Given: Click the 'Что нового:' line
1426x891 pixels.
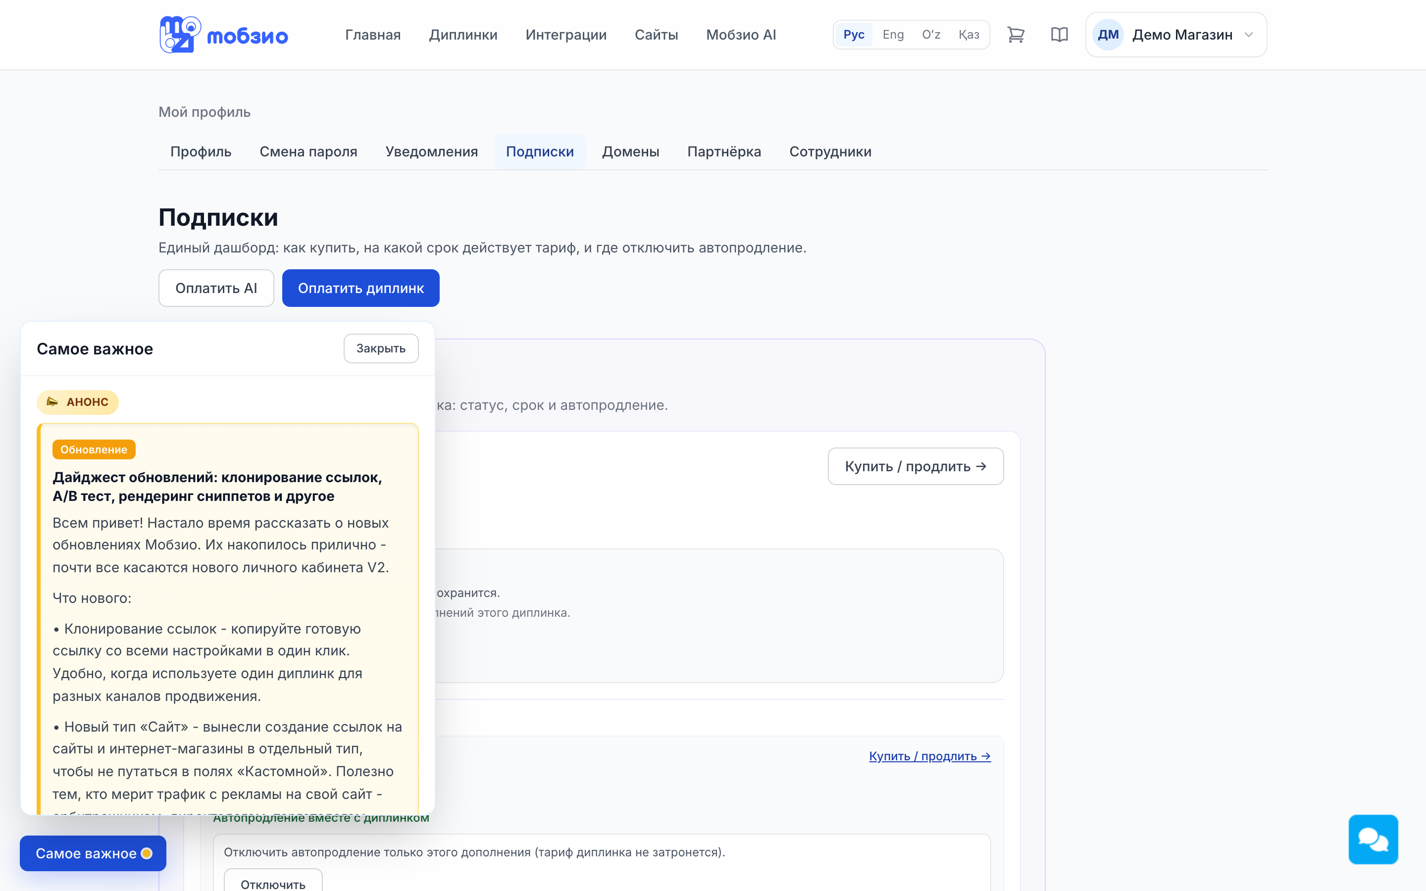Looking at the screenshot, I should pyautogui.click(x=92, y=598).
